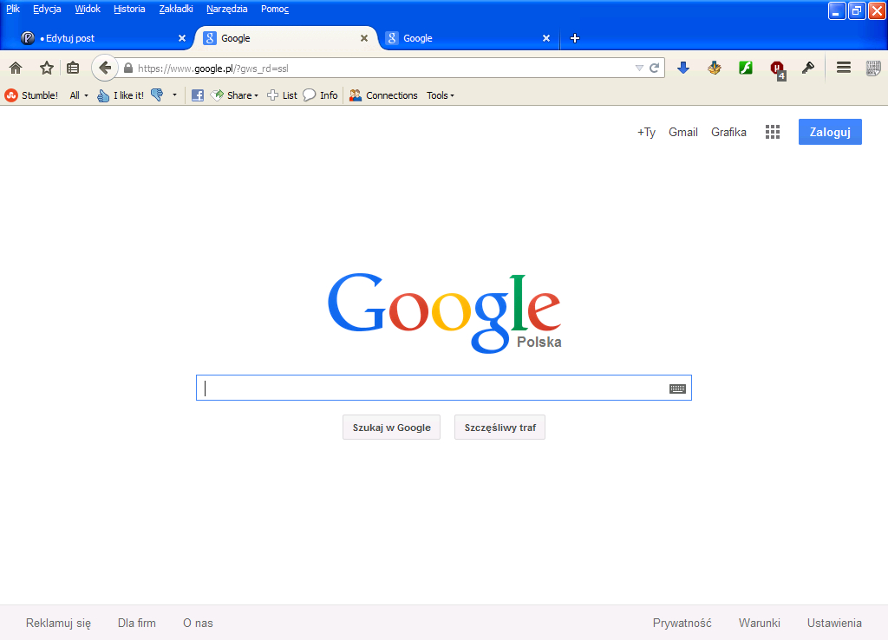Open the bookmarks list icon

point(73,69)
